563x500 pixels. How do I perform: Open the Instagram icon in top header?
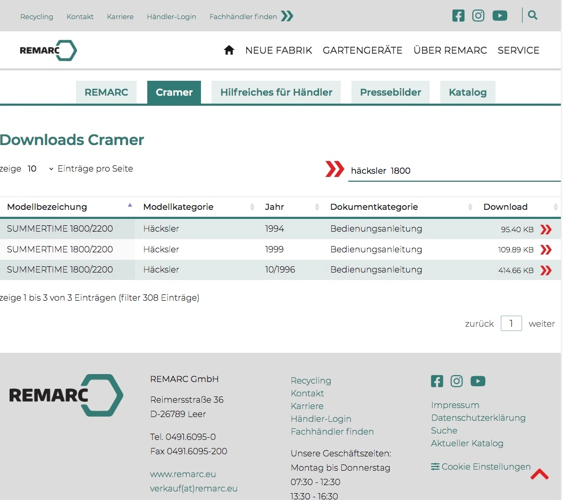click(478, 16)
